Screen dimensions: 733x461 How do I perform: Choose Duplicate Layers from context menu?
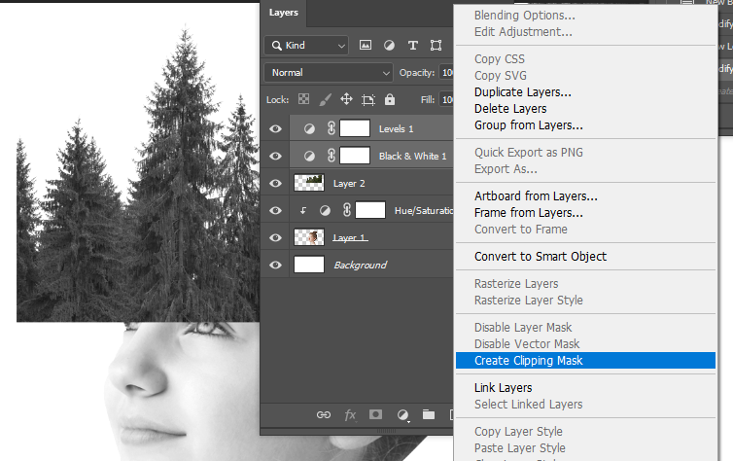click(x=523, y=92)
